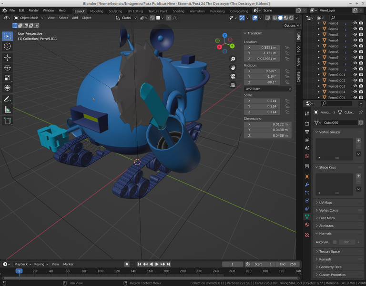366x286 pixels.
Task: Open Output properties tab icon
Action: coord(307,132)
